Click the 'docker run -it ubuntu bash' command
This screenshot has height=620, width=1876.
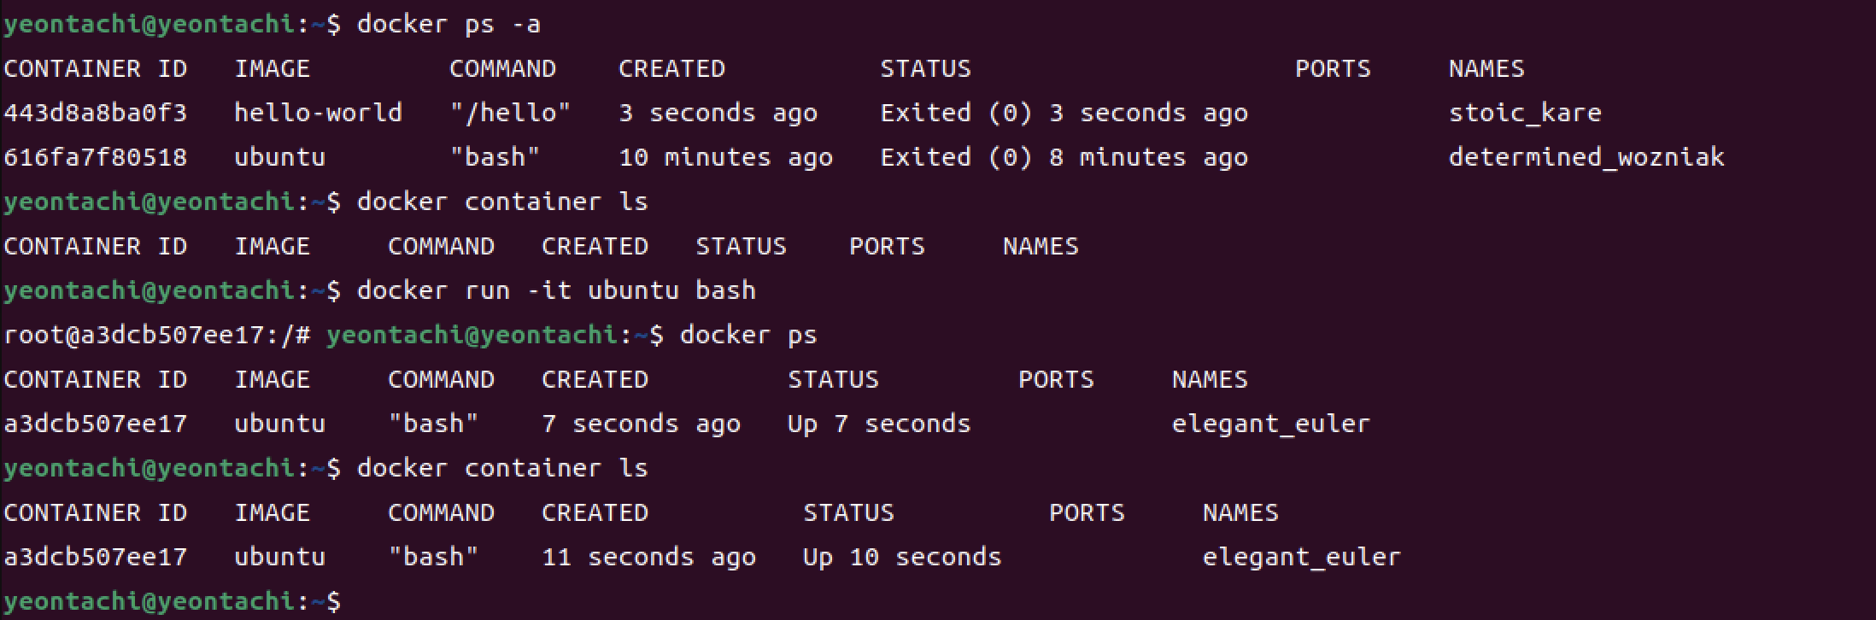click(x=556, y=290)
